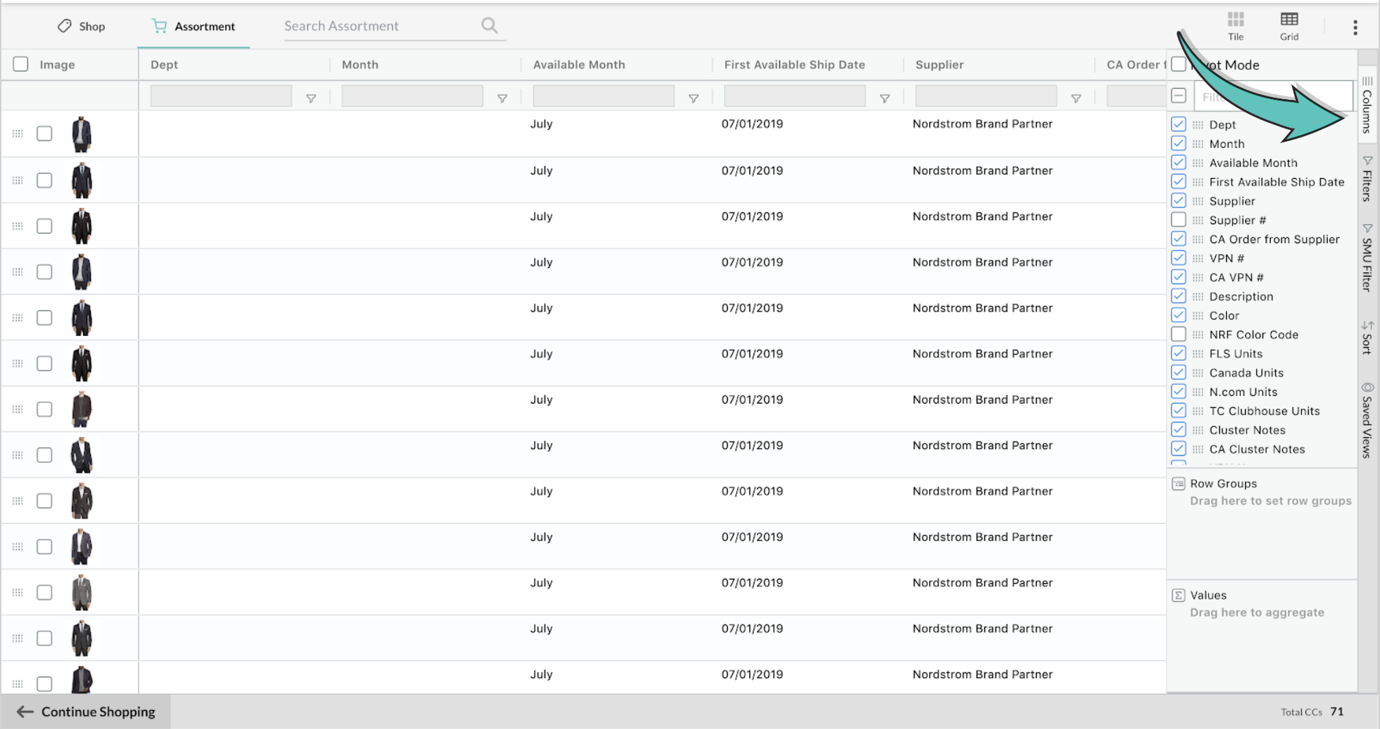Viewport: 1380px width, 729px height.
Task: Toggle the select/deselect all columns checkbox
Action: [1179, 96]
